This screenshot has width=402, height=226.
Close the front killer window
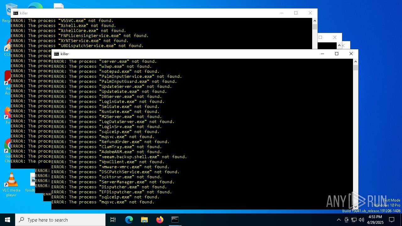pyautogui.click(x=351, y=54)
